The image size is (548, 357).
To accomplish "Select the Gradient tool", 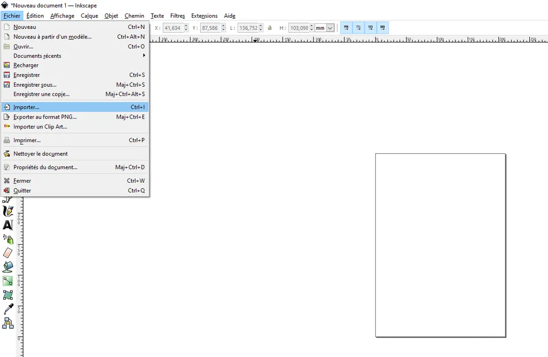I will point(7,281).
